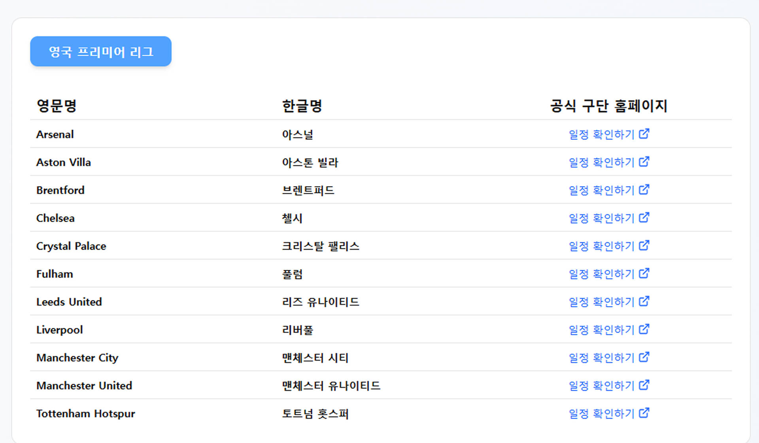The image size is (759, 443).
Task: Click Crystal Palace external link icon
Action: tap(644, 246)
